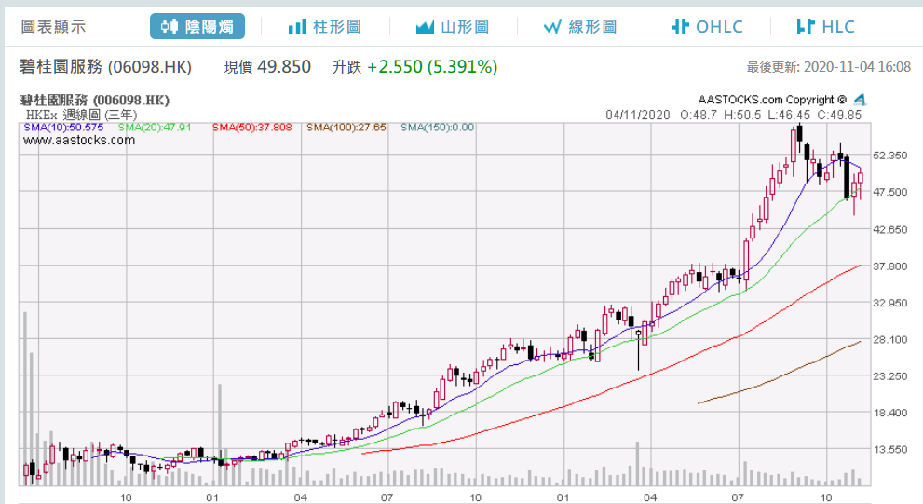Viewport: 923px width, 504px height.
Task: Switch to the 線形圖 line chart tab
Action: (x=580, y=26)
